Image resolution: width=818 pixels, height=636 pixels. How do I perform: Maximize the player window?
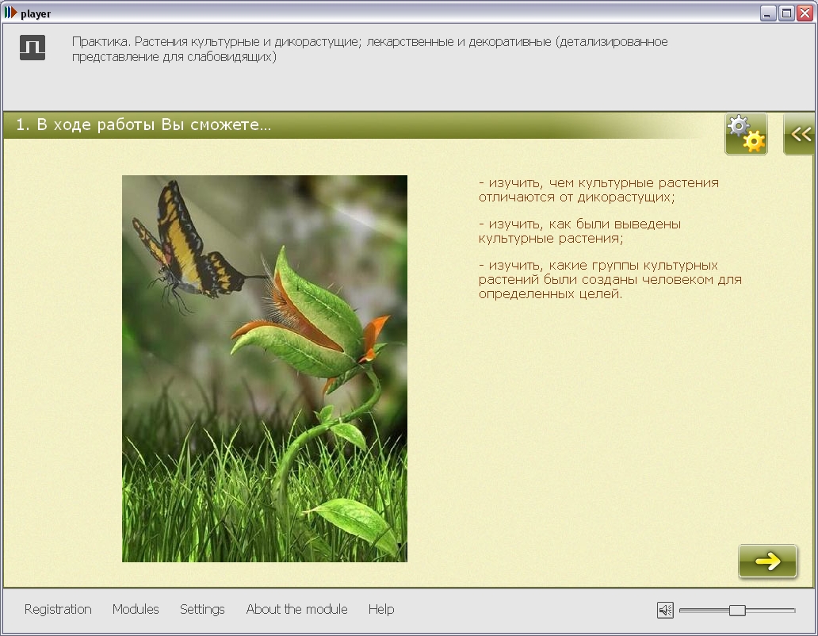[x=786, y=13]
